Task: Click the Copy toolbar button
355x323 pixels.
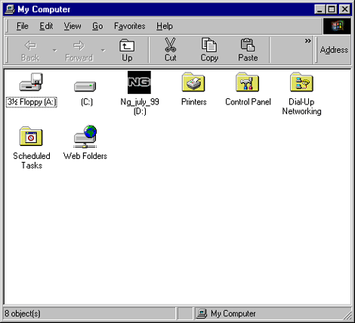Action: click(209, 50)
